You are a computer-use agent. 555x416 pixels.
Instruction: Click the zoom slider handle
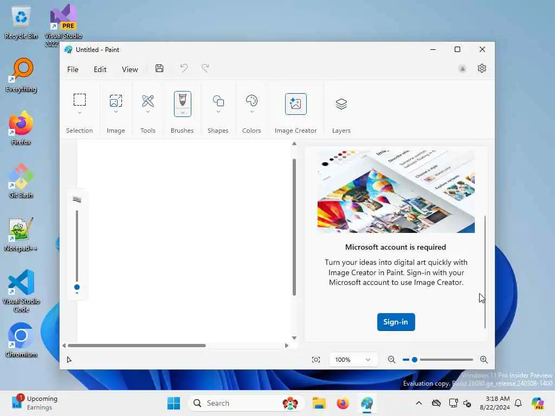[415, 360]
